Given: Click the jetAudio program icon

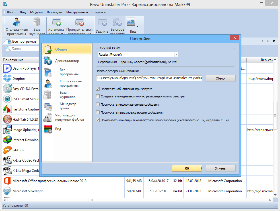Looking at the screenshot, I should (x=7, y=150).
